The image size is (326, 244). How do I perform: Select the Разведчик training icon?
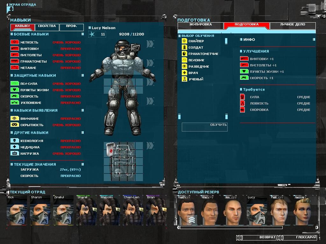click(184, 66)
